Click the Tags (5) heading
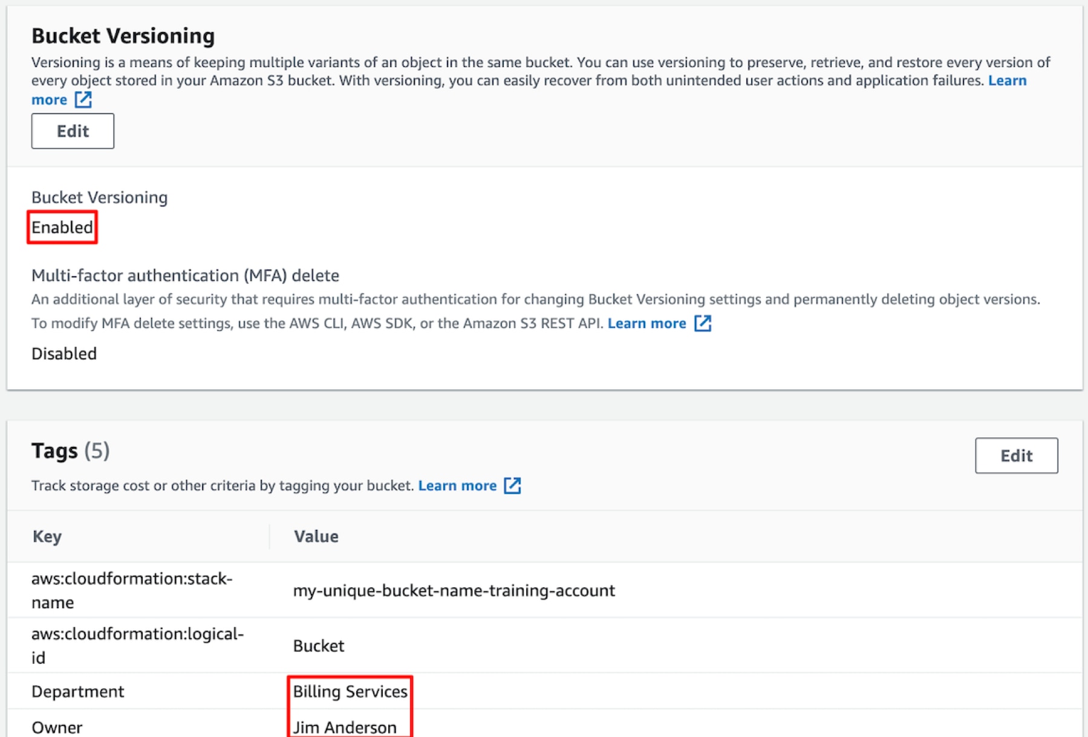This screenshot has height=737, width=1088. (70, 450)
